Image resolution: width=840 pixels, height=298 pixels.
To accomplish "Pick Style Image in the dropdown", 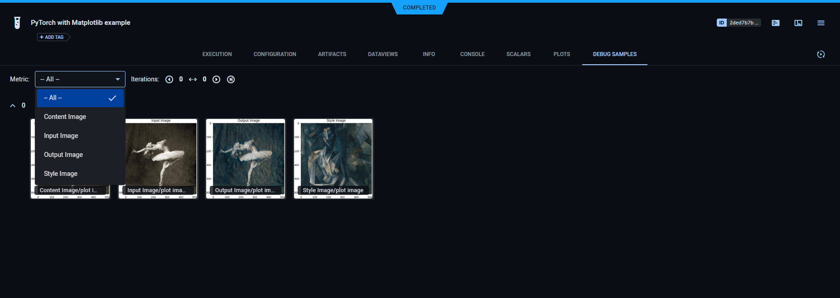I will [x=61, y=174].
